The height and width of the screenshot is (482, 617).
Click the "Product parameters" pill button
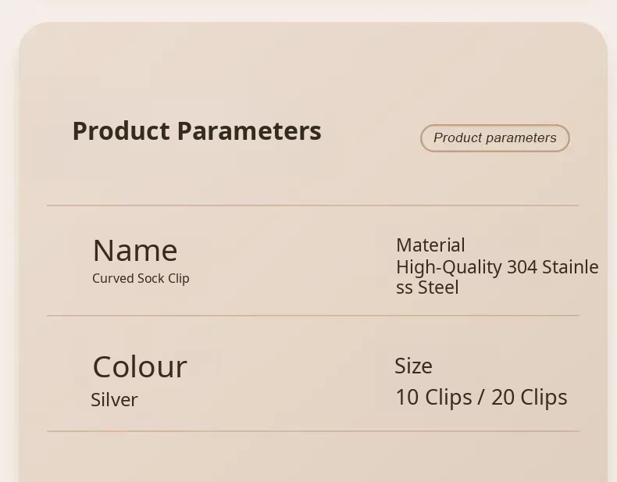coord(495,138)
